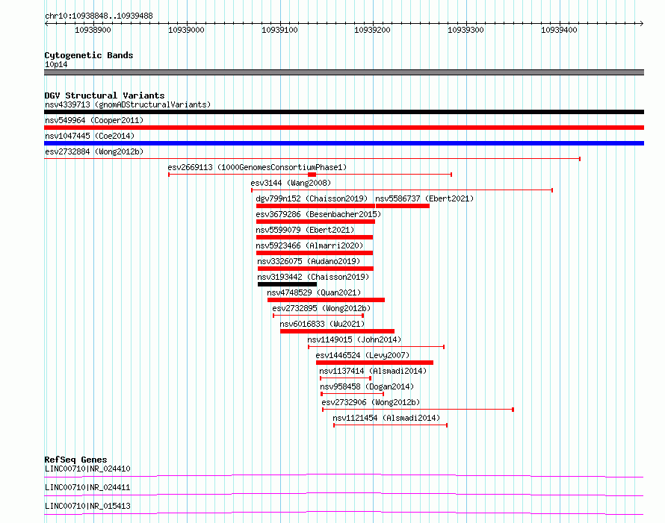Click the esv3144 (Wang2008) label
This screenshot has height=523, width=665.
[291, 183]
